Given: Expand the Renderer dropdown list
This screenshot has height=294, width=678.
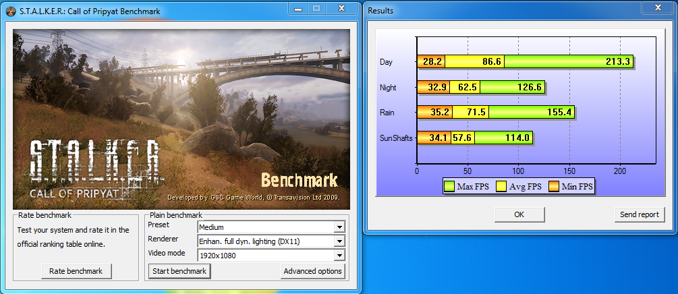Looking at the screenshot, I should (339, 241).
